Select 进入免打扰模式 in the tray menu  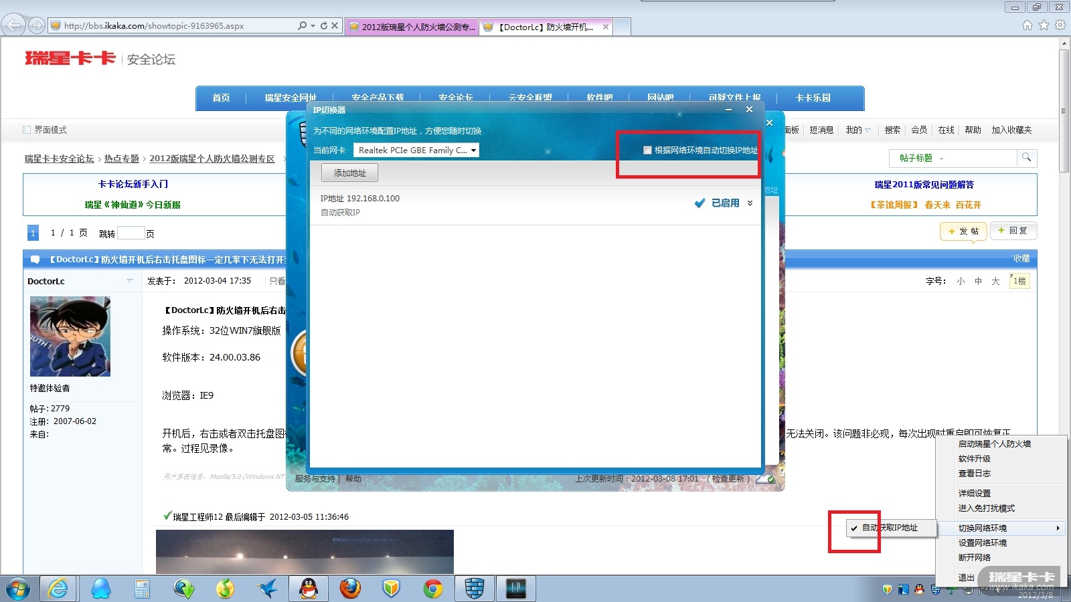pos(987,508)
